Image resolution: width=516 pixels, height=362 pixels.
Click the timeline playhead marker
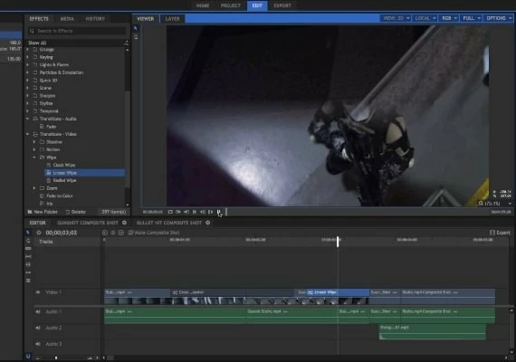click(x=338, y=242)
